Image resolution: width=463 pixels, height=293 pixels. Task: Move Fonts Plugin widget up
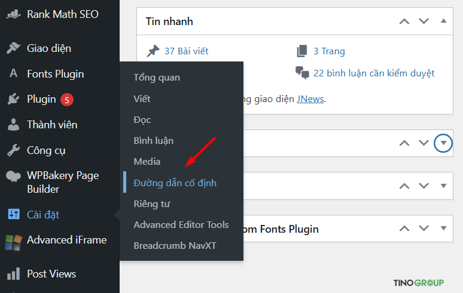404,228
